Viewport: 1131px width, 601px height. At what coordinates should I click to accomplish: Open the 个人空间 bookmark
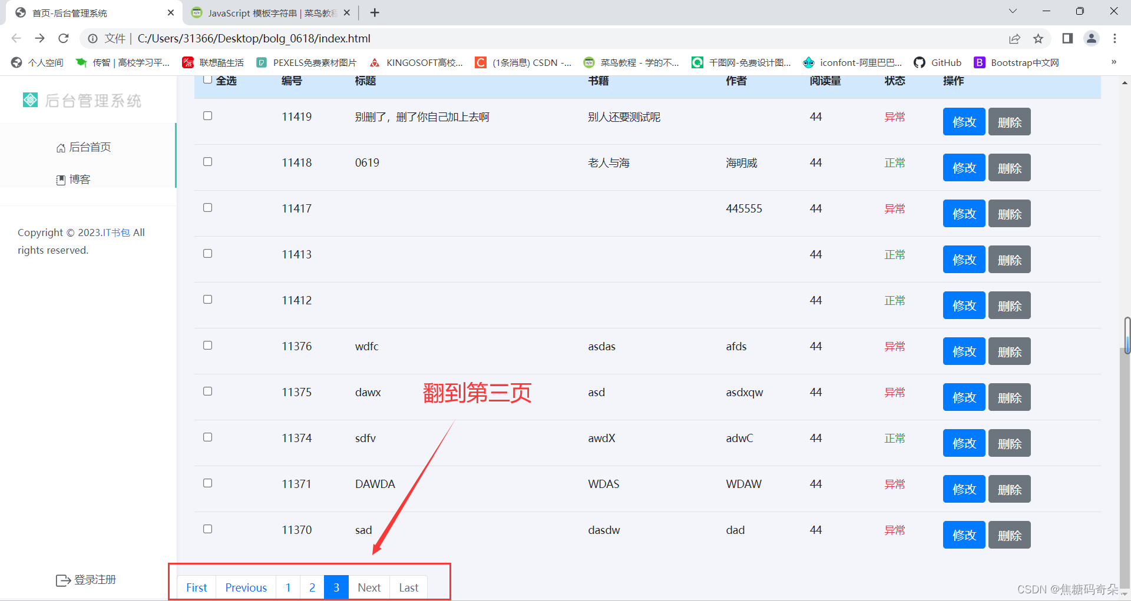click(37, 62)
